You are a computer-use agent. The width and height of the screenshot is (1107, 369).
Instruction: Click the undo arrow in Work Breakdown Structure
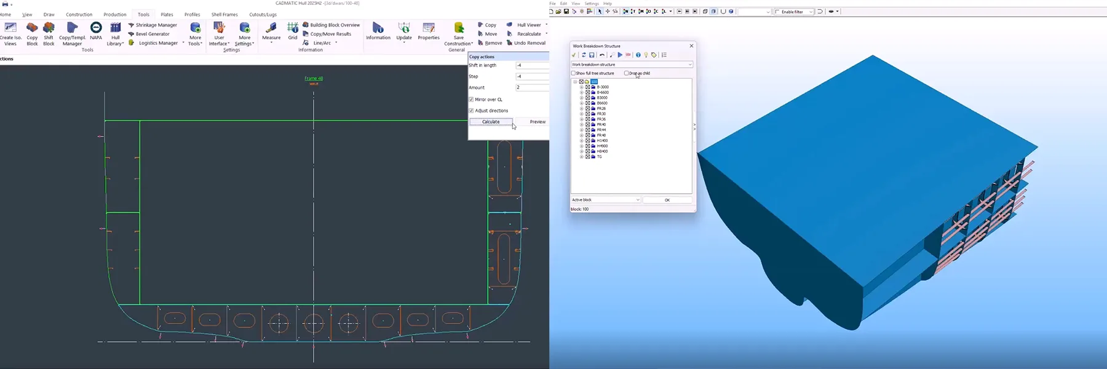[602, 55]
